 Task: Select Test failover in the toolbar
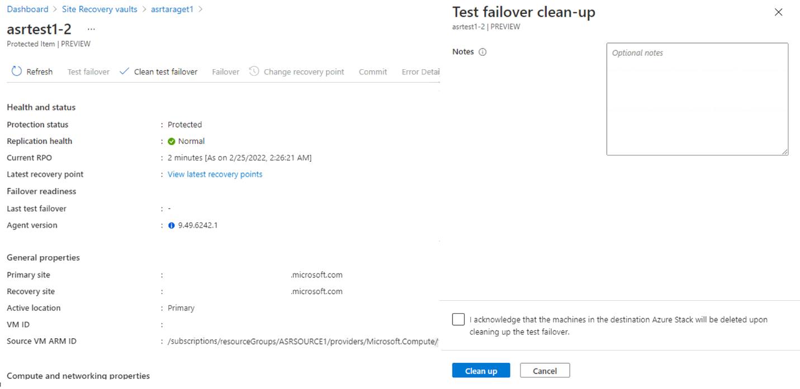88,72
